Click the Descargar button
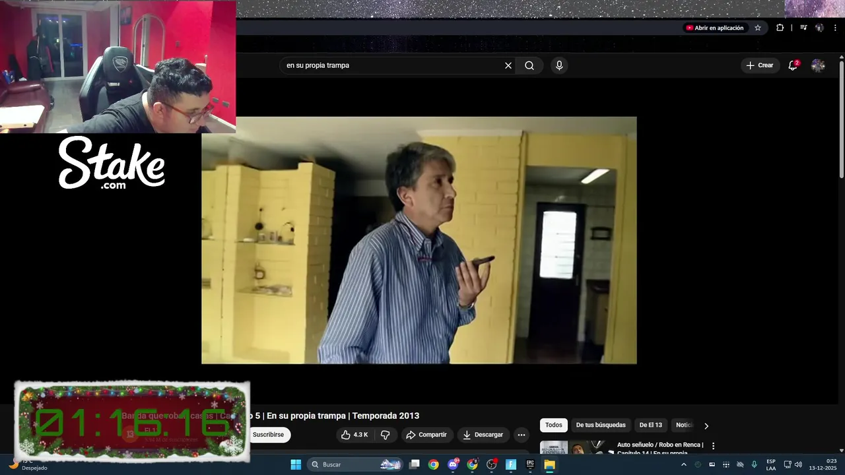 [x=483, y=435]
